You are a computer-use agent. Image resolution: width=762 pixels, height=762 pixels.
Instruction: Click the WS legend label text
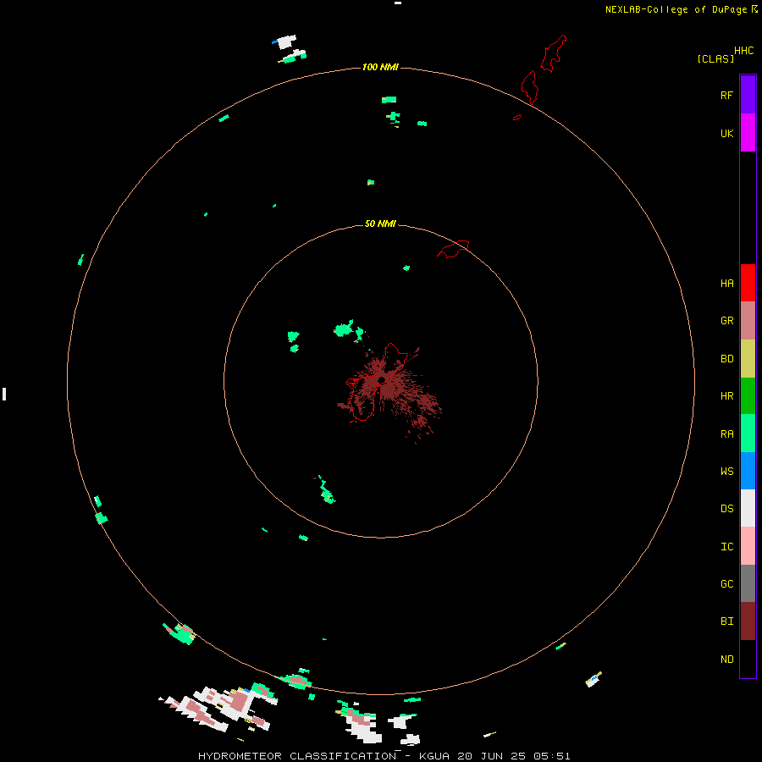tap(726, 472)
